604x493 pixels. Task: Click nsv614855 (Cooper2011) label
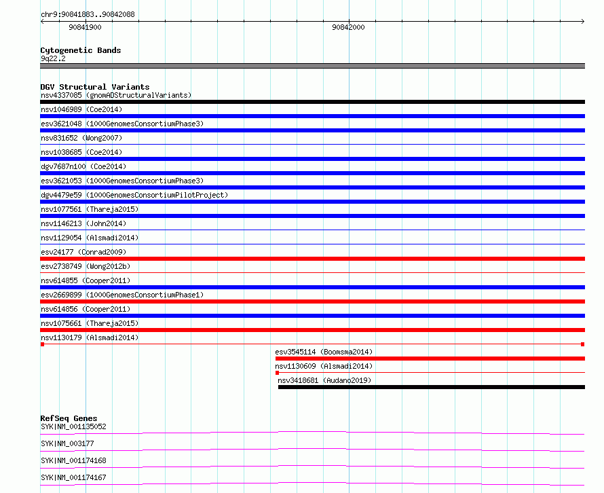coord(86,280)
